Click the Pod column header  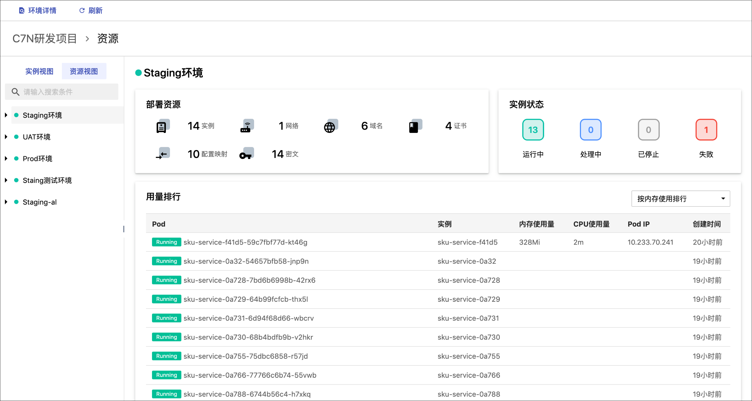(158, 224)
